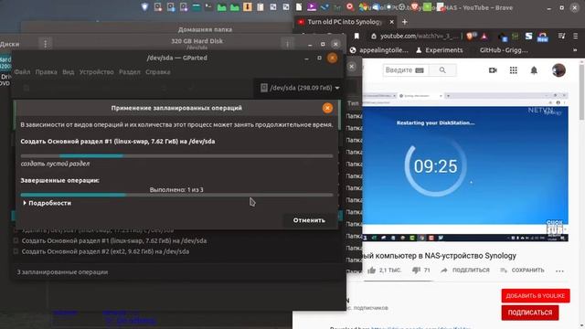Image resolution: width=585 pixels, height=329 pixels.
Task: Click the white document icon in top panel
Action: pyautogui.click(x=299, y=7)
